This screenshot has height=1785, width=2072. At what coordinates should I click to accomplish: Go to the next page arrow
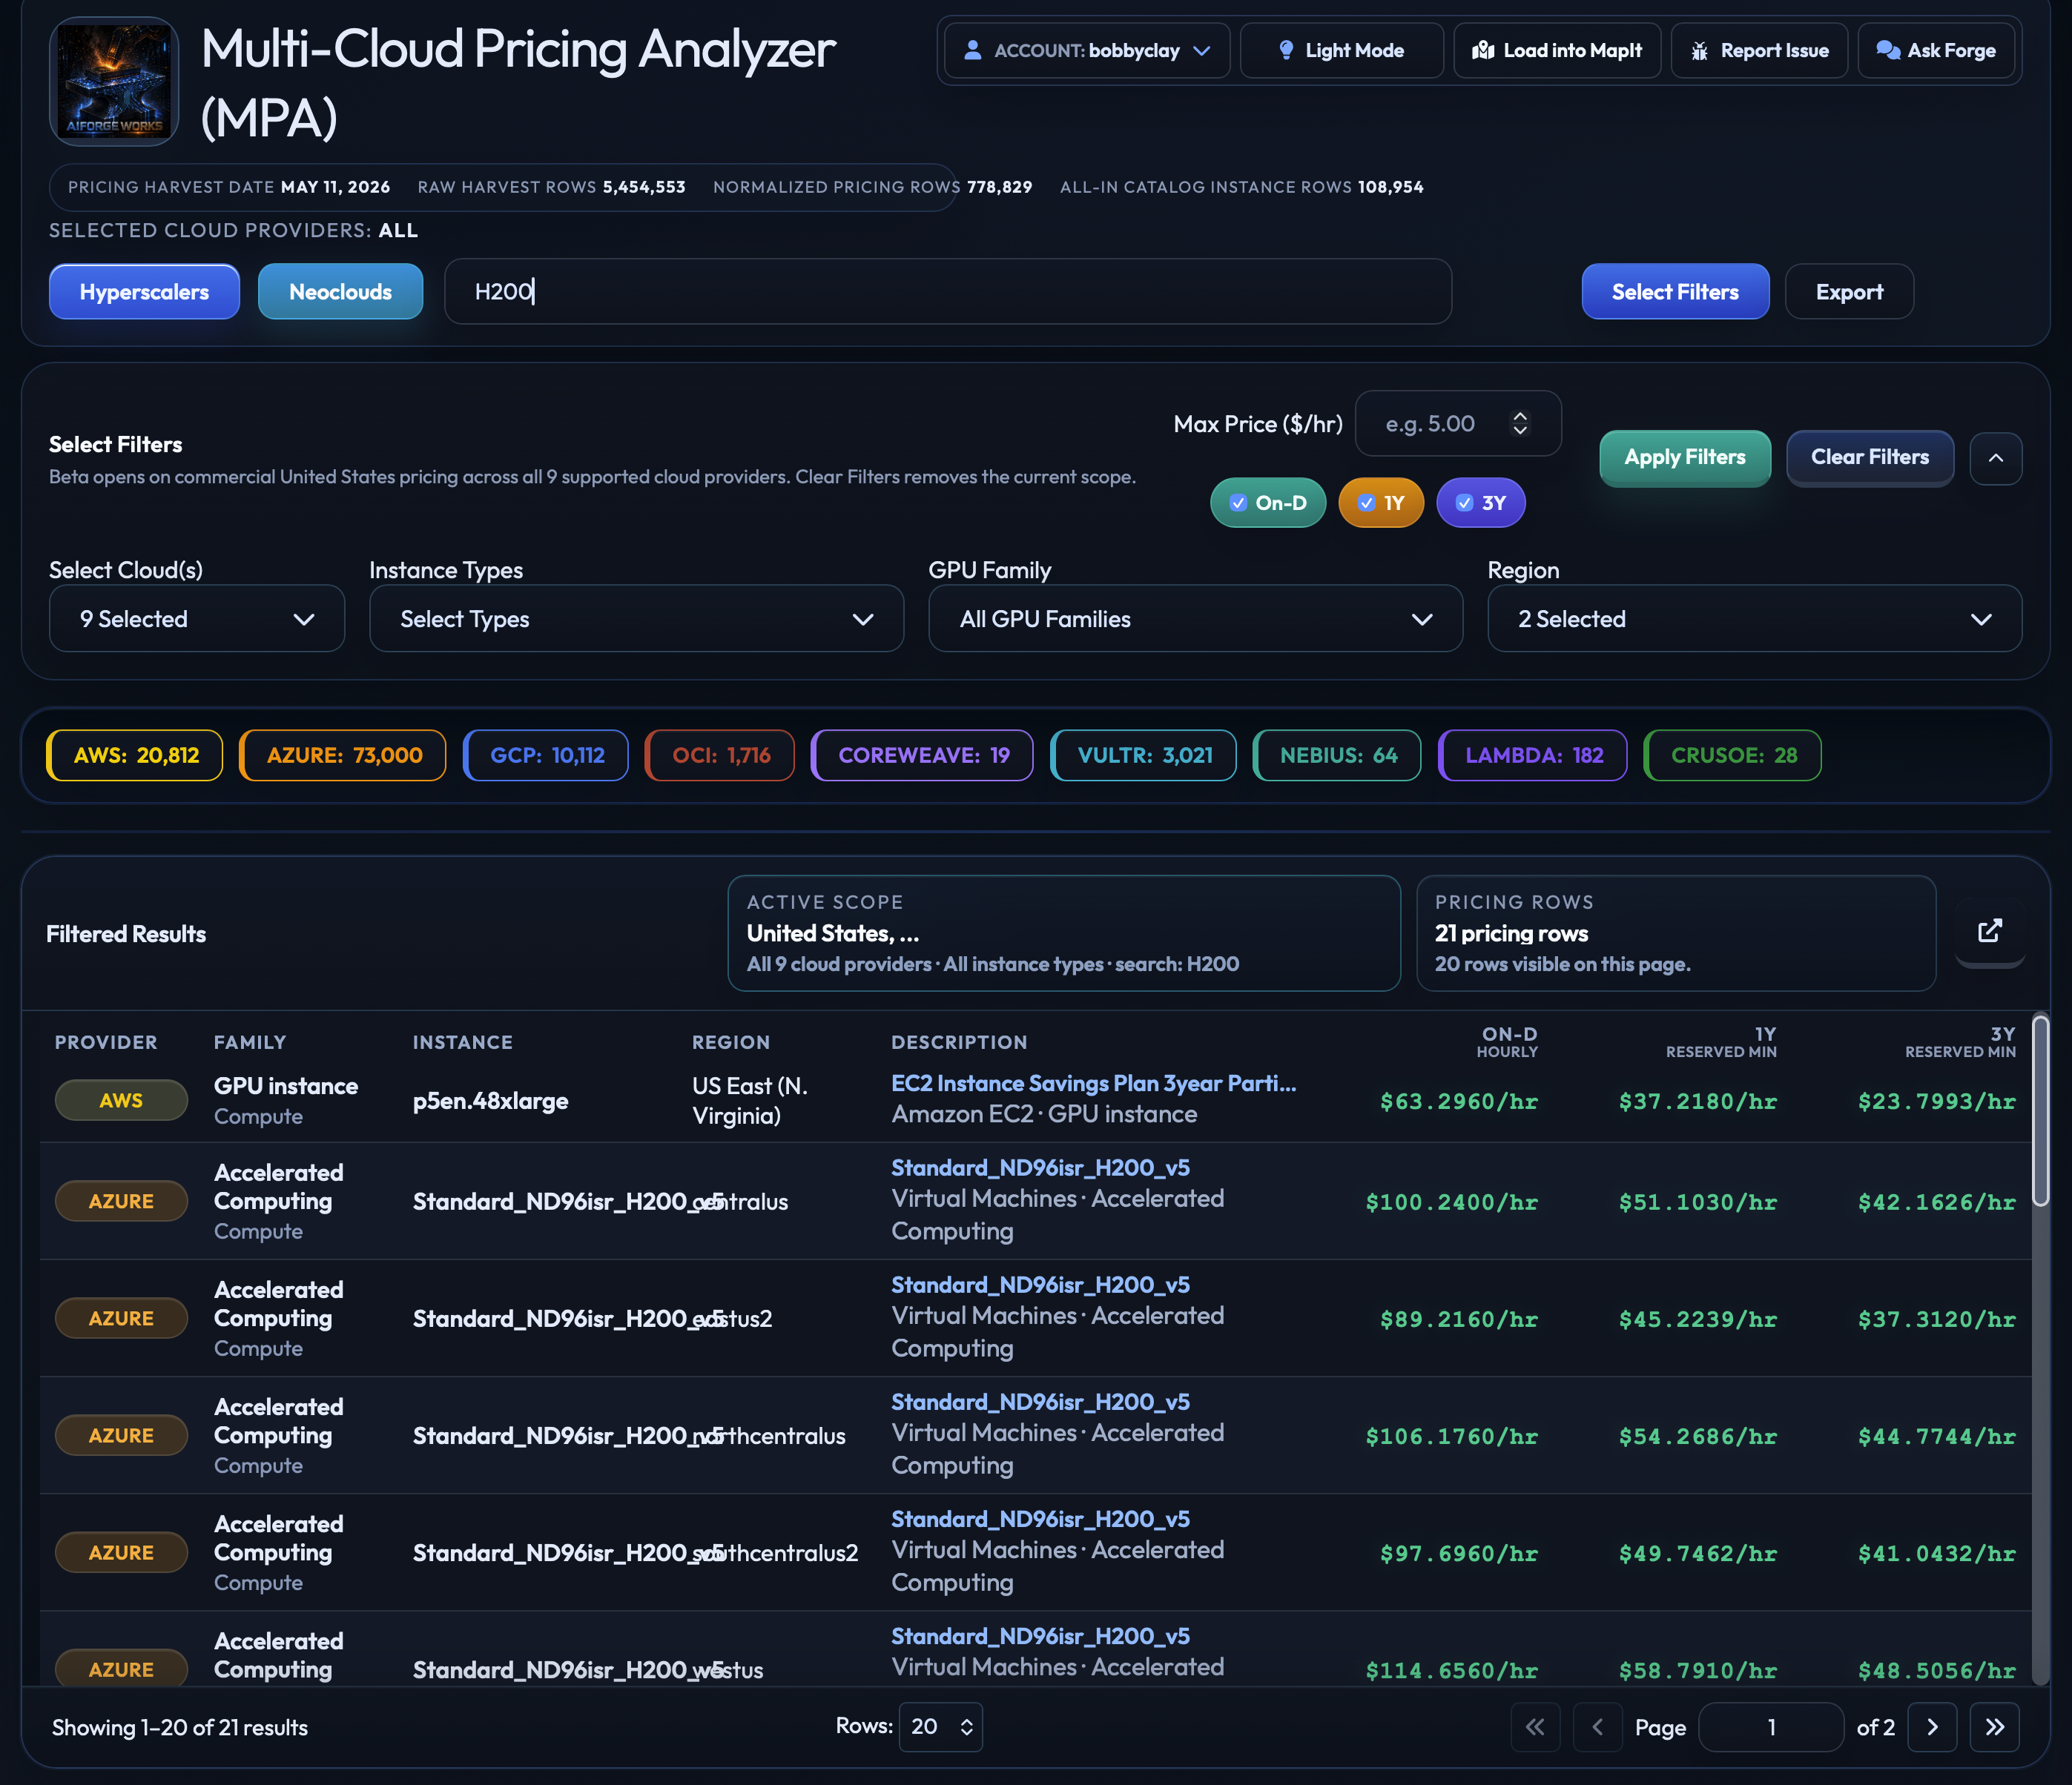(x=1932, y=1727)
